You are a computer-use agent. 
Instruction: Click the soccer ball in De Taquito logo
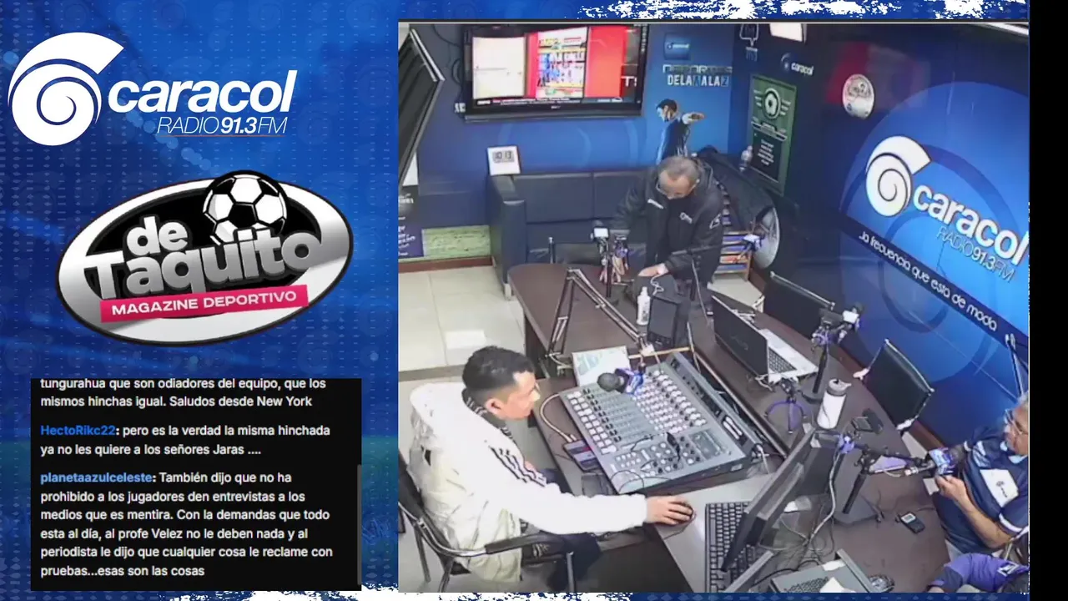[x=245, y=206]
